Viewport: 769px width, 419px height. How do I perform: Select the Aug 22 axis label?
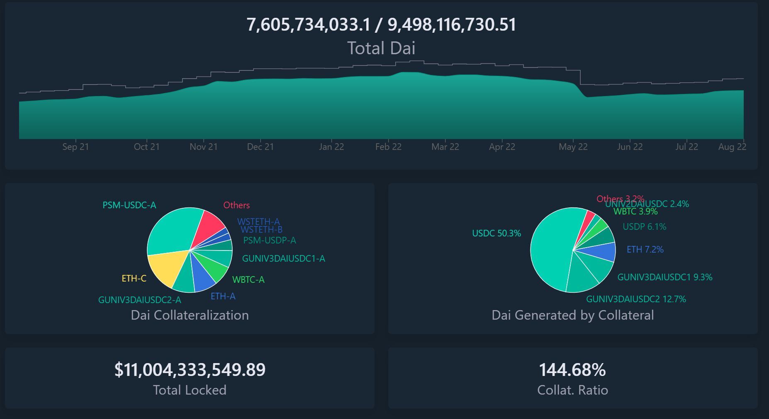pyautogui.click(x=732, y=147)
